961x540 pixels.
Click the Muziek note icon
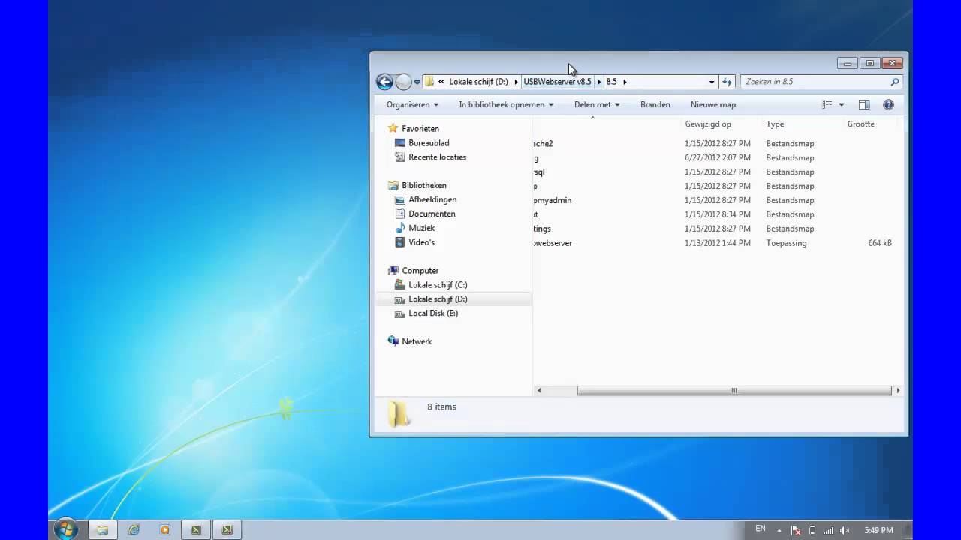tap(400, 228)
